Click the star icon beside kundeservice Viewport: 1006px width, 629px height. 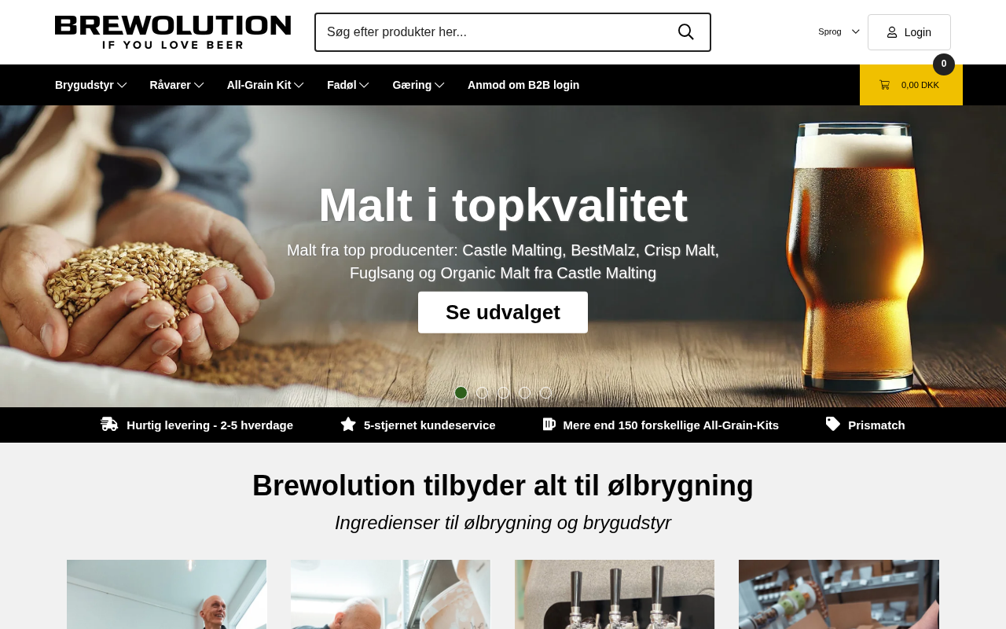(x=348, y=425)
